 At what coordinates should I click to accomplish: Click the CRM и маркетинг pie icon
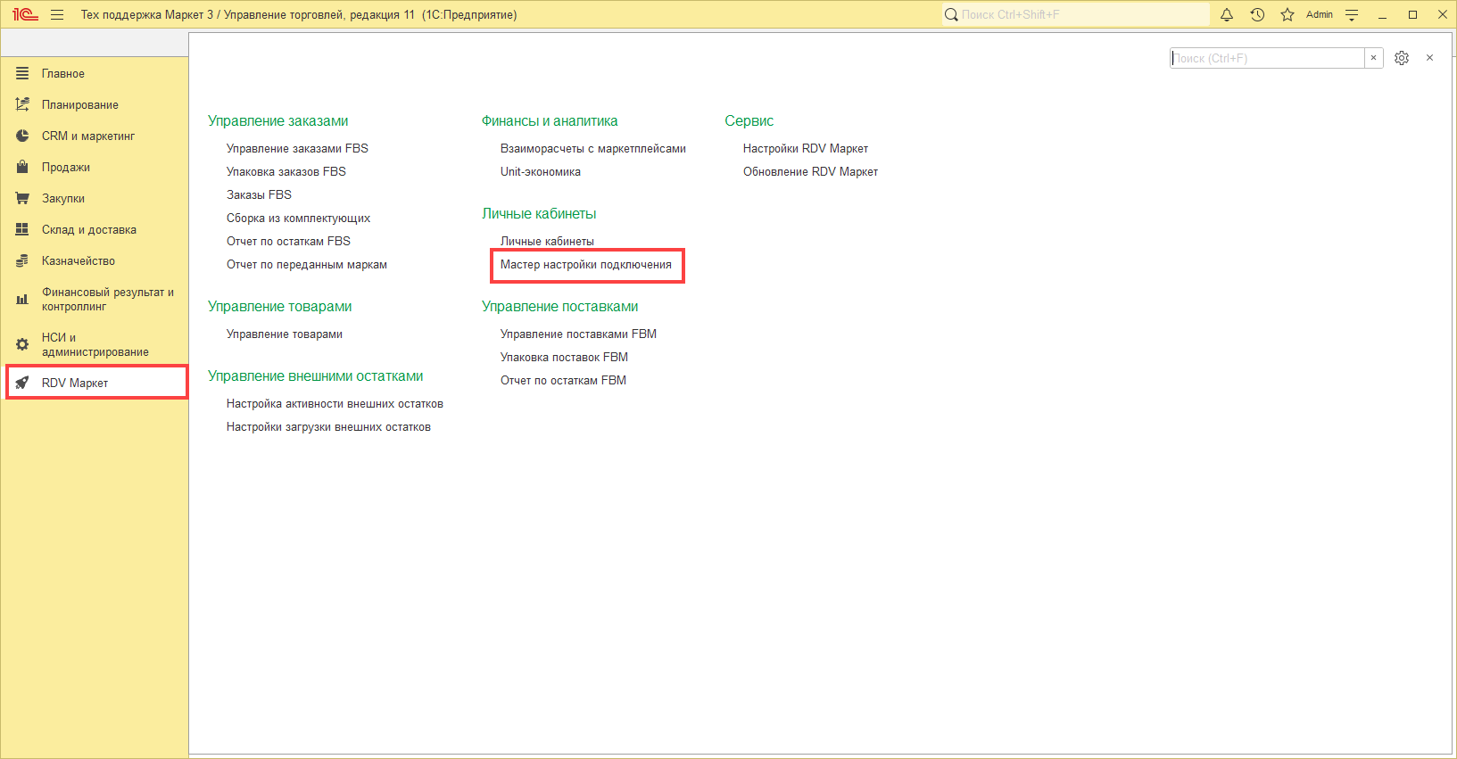22,136
